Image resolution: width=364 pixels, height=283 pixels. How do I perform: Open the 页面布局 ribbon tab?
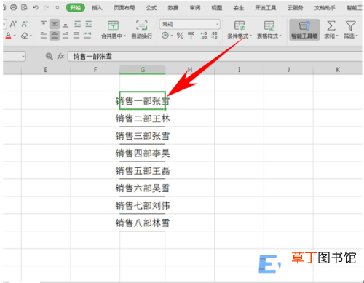[x=124, y=8]
